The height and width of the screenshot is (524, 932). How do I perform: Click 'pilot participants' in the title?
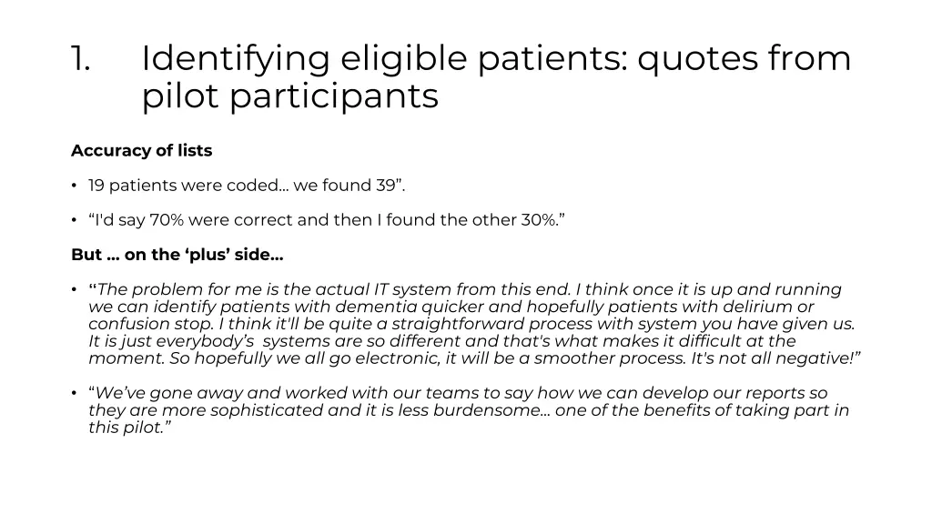point(290,96)
